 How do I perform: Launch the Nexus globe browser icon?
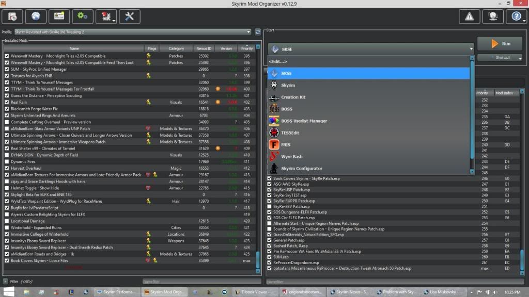pyautogui.click(x=36, y=16)
